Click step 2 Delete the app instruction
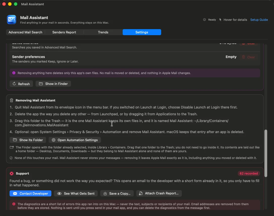The height and width of the screenshot is (216, 274). [x=106, y=114]
